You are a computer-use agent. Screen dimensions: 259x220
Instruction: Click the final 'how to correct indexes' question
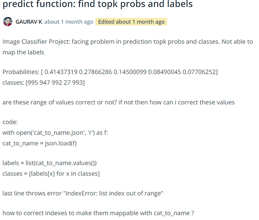[x=98, y=213]
